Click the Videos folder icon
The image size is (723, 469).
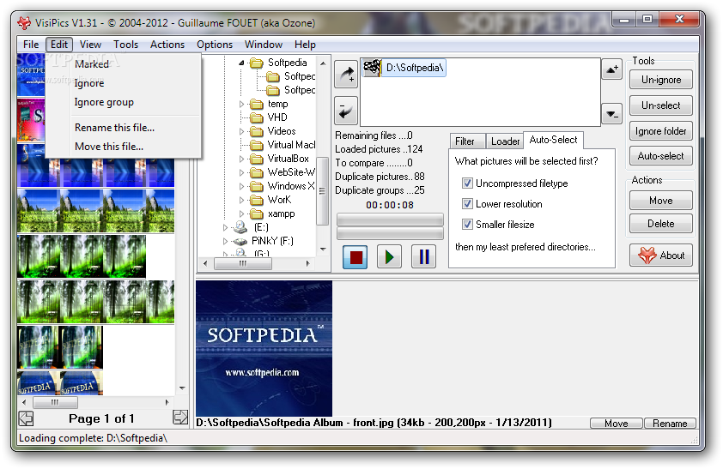coord(257,132)
